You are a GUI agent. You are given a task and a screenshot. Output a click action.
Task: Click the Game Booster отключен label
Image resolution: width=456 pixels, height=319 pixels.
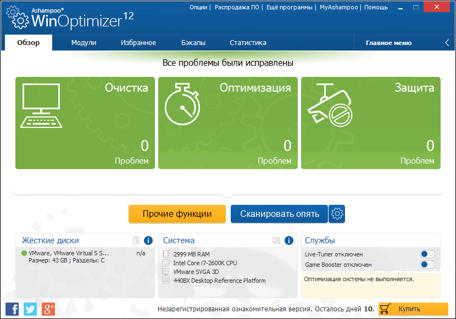point(338,265)
